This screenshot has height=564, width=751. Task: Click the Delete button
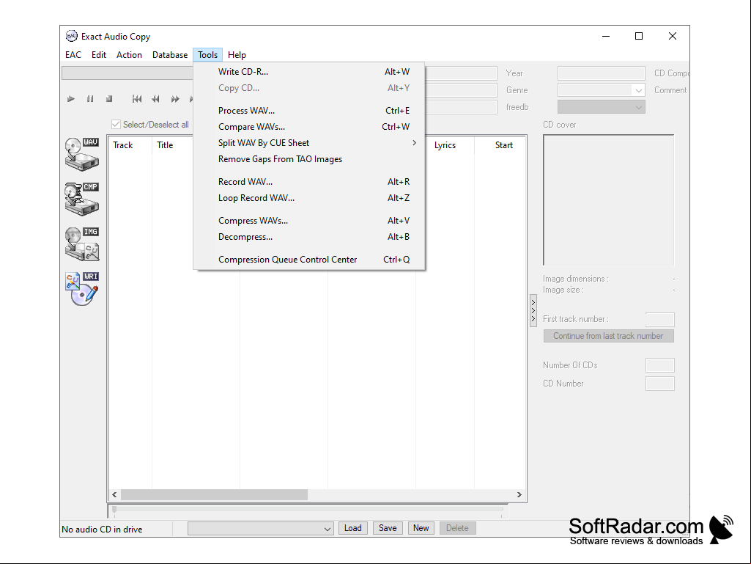[457, 528]
